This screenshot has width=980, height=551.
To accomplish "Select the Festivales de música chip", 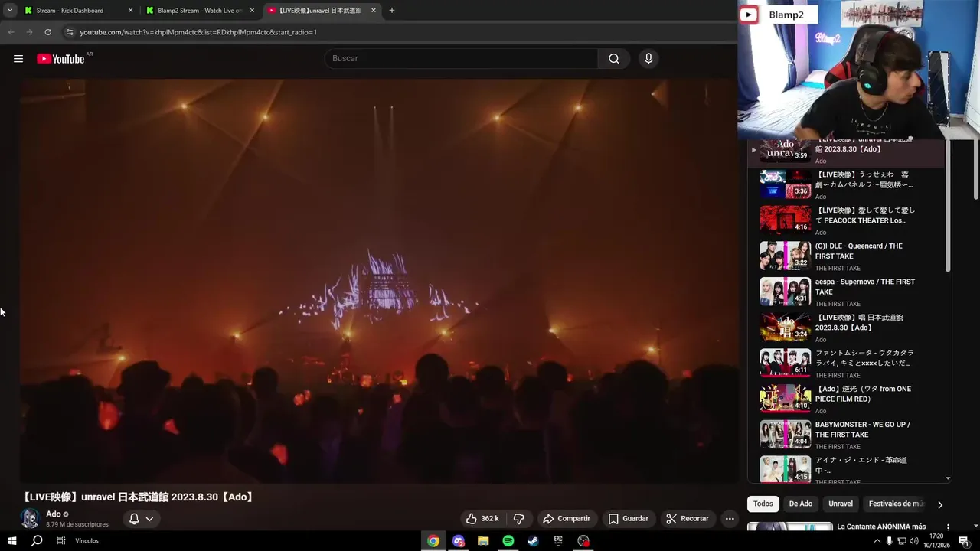I will click(x=896, y=504).
